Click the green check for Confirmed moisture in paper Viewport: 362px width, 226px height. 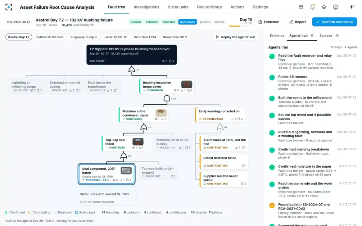pyautogui.click(x=272, y=167)
